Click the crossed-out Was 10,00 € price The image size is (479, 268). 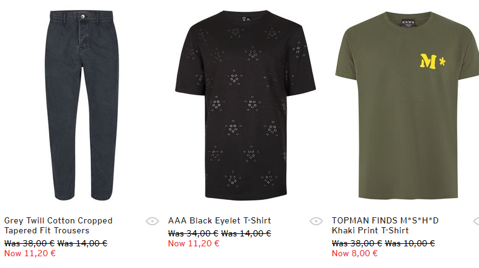(410, 243)
